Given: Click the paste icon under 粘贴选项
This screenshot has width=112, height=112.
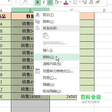Looking at the screenshot, I should click(46, 36).
